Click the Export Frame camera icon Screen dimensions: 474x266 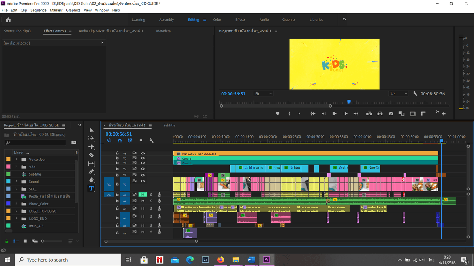click(391, 113)
